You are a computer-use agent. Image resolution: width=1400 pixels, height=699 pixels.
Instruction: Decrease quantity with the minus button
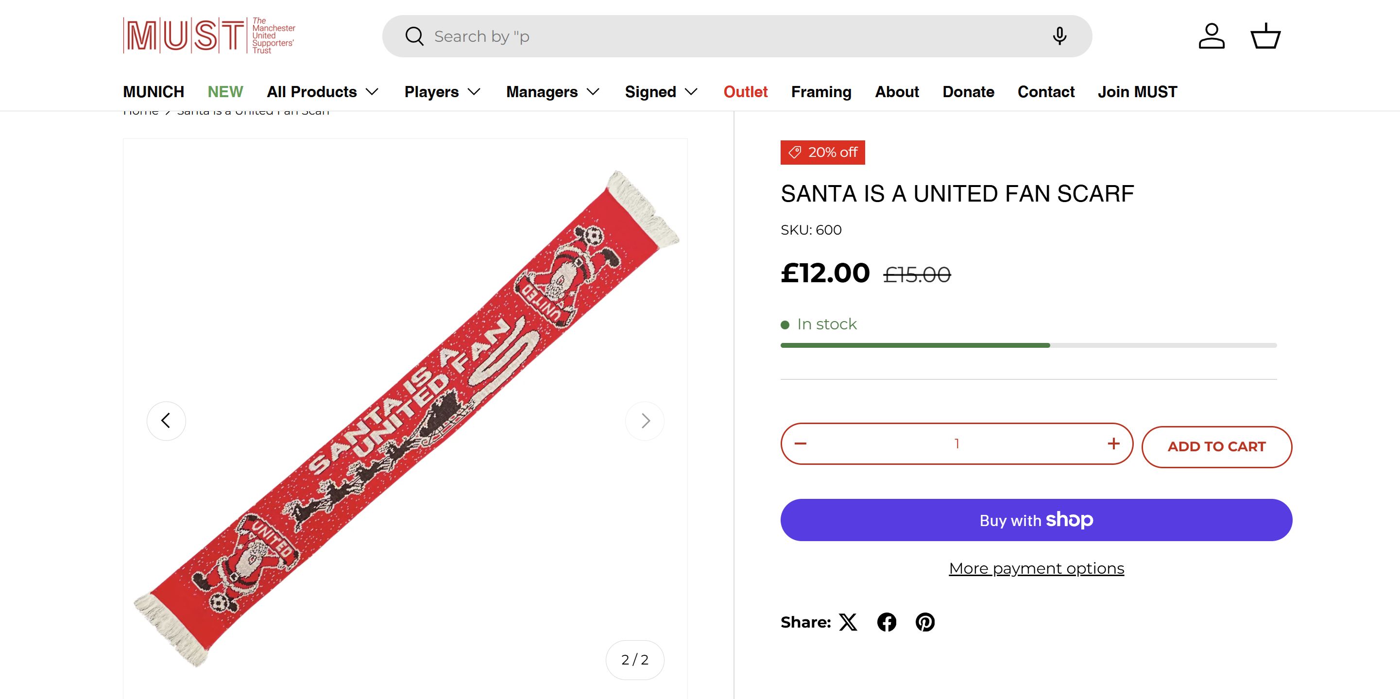801,443
